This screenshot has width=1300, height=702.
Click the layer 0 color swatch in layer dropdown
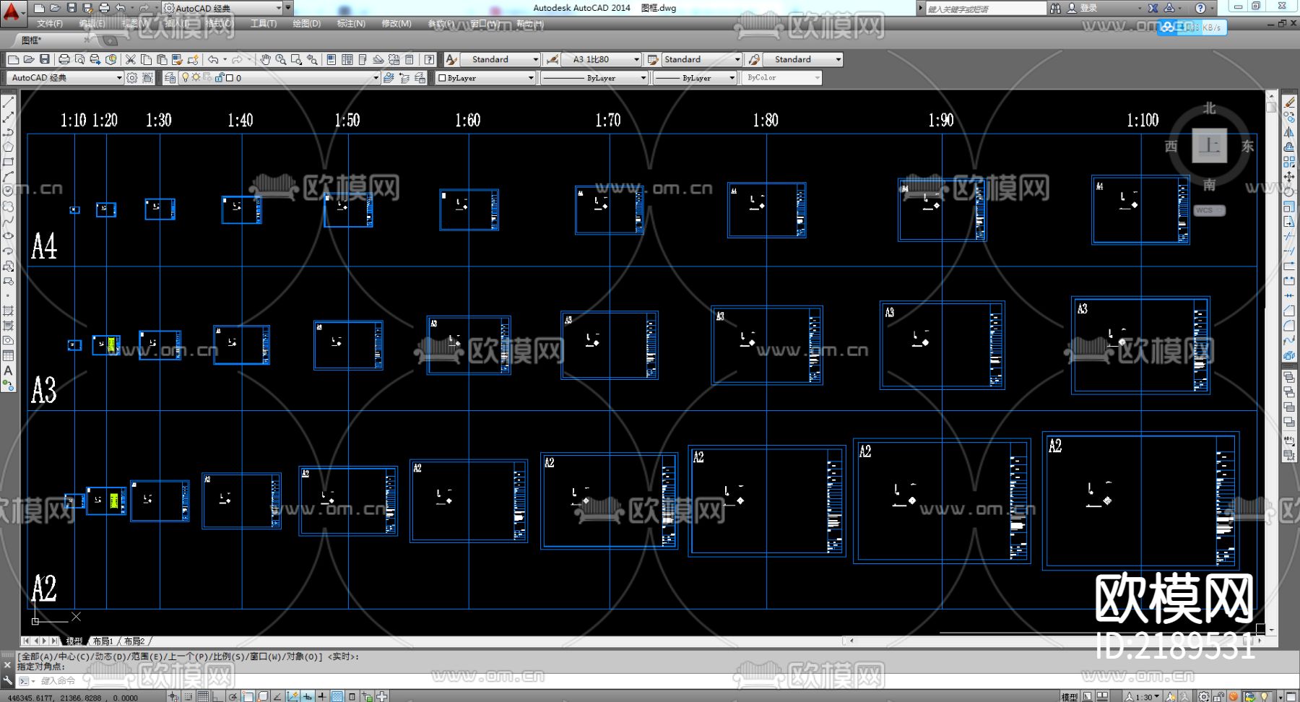(229, 77)
